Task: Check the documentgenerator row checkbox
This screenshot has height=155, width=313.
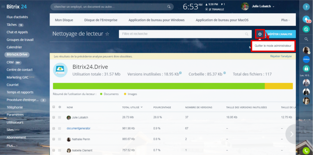Action: (x=54, y=128)
